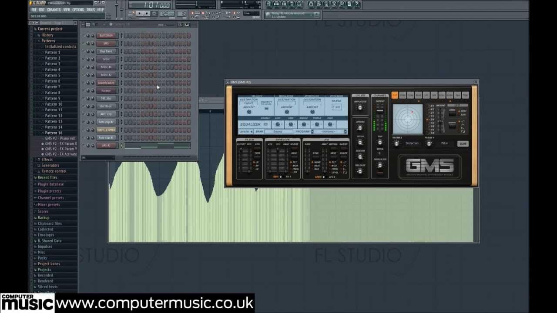Click the Param X knob in GMS
557x313 pixels.
[396, 143]
